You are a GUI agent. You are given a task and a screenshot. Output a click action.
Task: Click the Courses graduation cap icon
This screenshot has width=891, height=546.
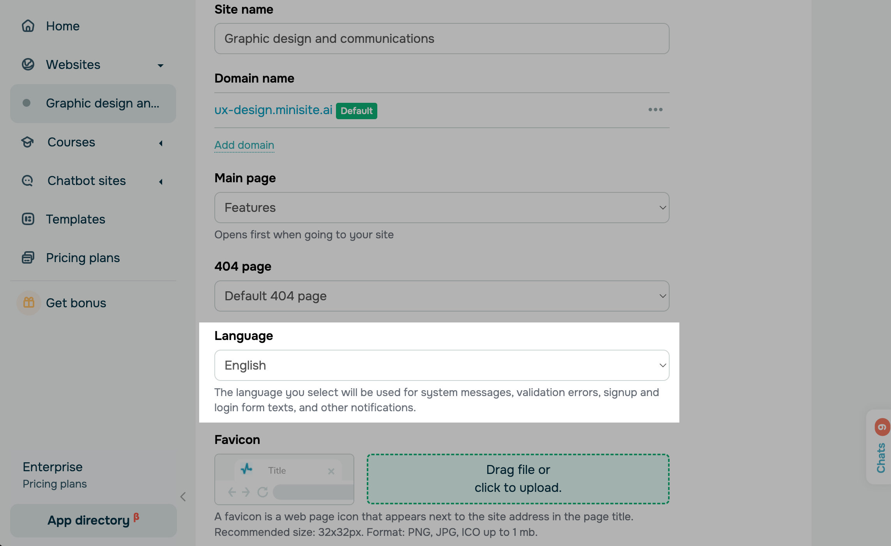pyautogui.click(x=28, y=142)
